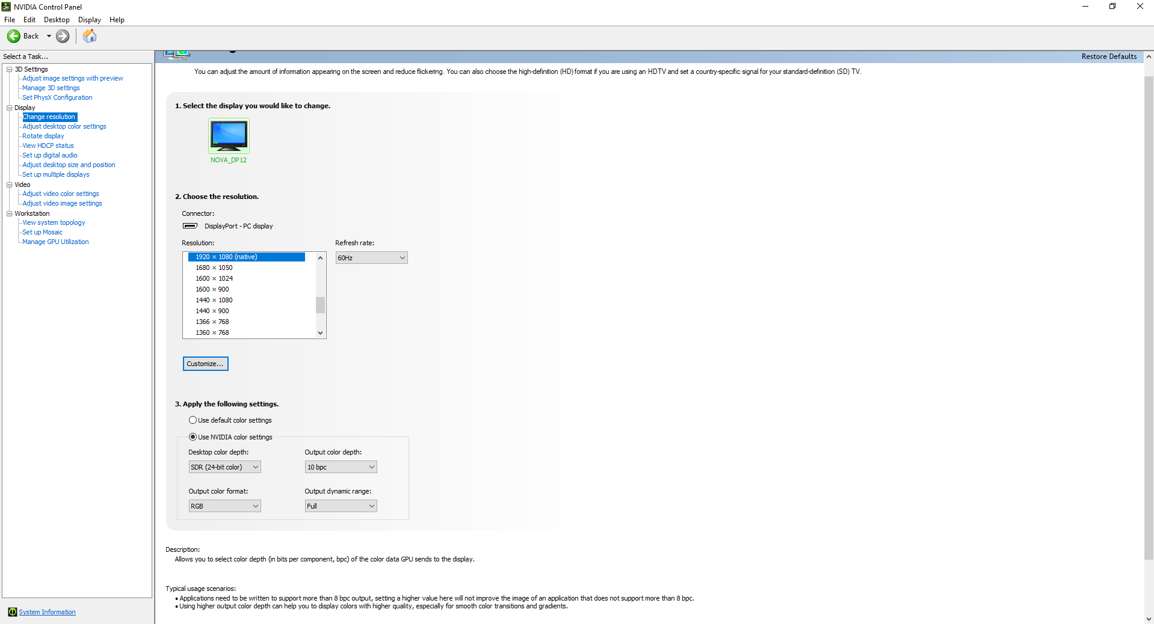1154x624 pixels.
Task: Click the dual-monitor icon atop the page
Action: click(x=176, y=53)
